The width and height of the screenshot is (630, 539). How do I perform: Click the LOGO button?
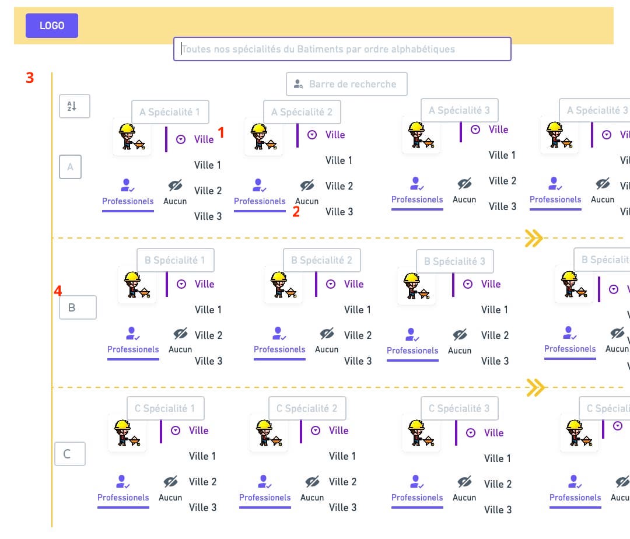[x=52, y=26]
